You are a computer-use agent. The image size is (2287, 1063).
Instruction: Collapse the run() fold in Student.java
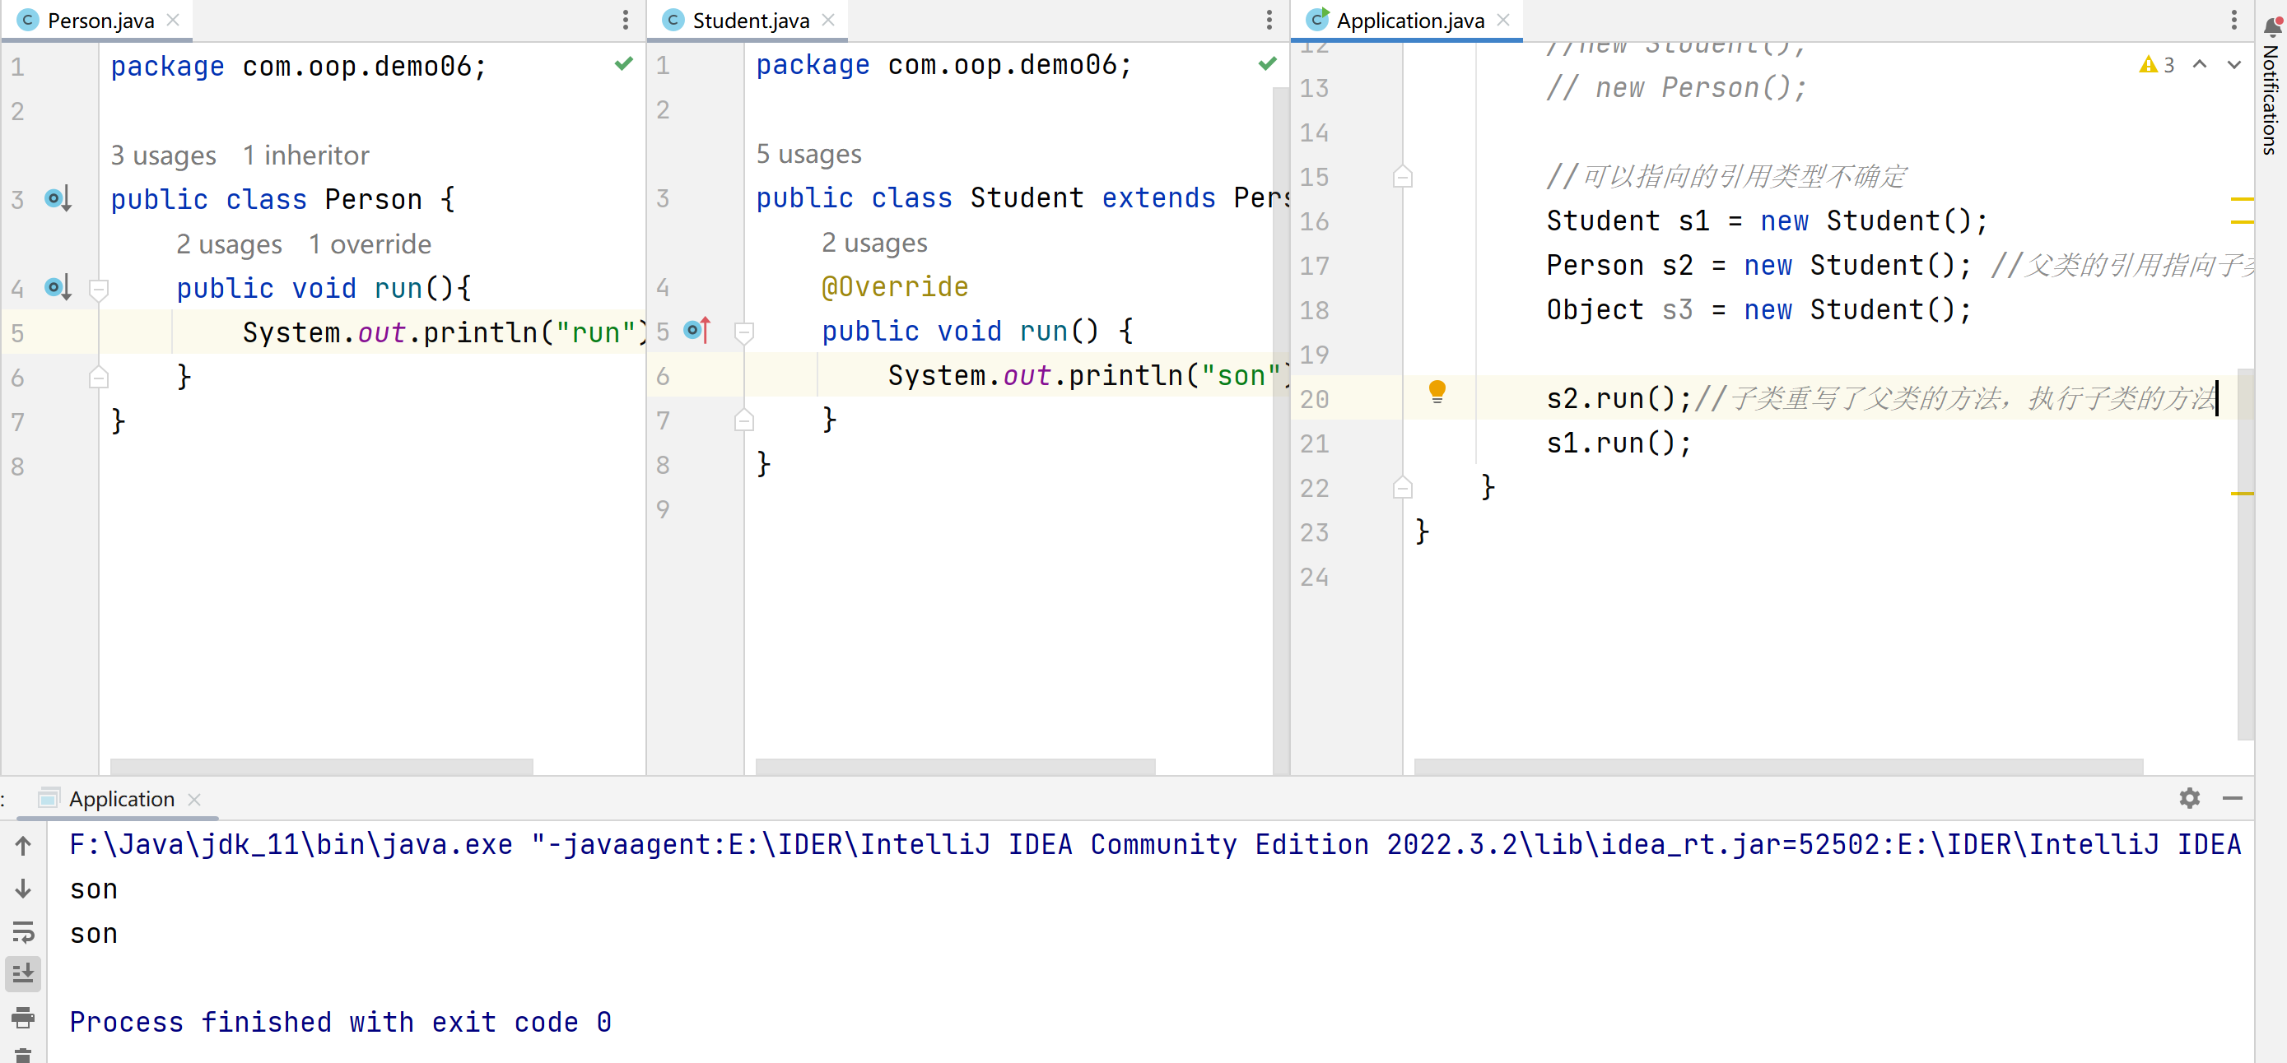click(x=744, y=332)
